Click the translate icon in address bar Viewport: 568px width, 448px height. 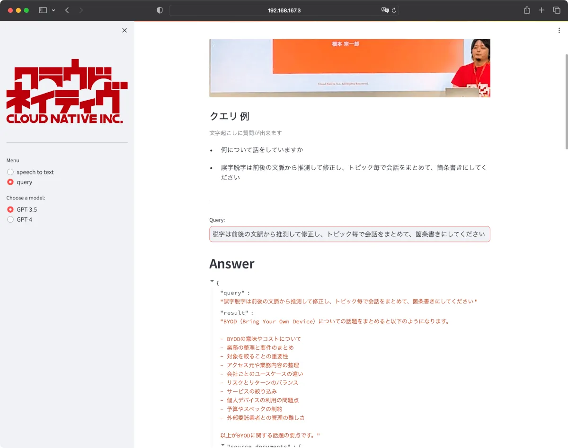[x=385, y=10]
